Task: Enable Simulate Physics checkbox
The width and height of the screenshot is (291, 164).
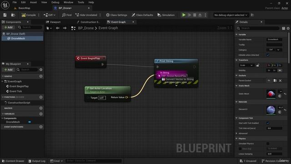Action: pyautogui.click(x=268, y=143)
